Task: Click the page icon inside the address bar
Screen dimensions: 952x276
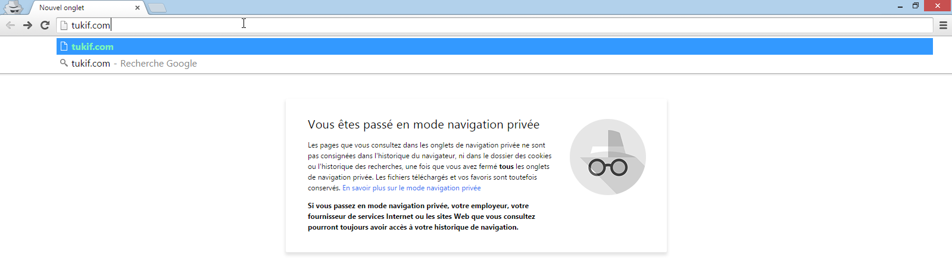Action: (x=64, y=25)
